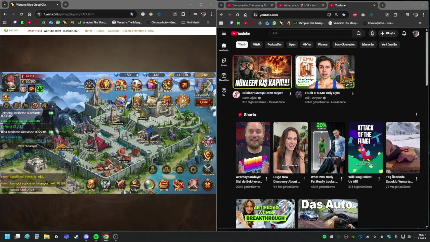
Task: Open the Shorts icon in the YouTube sidebar
Action: click(224, 62)
